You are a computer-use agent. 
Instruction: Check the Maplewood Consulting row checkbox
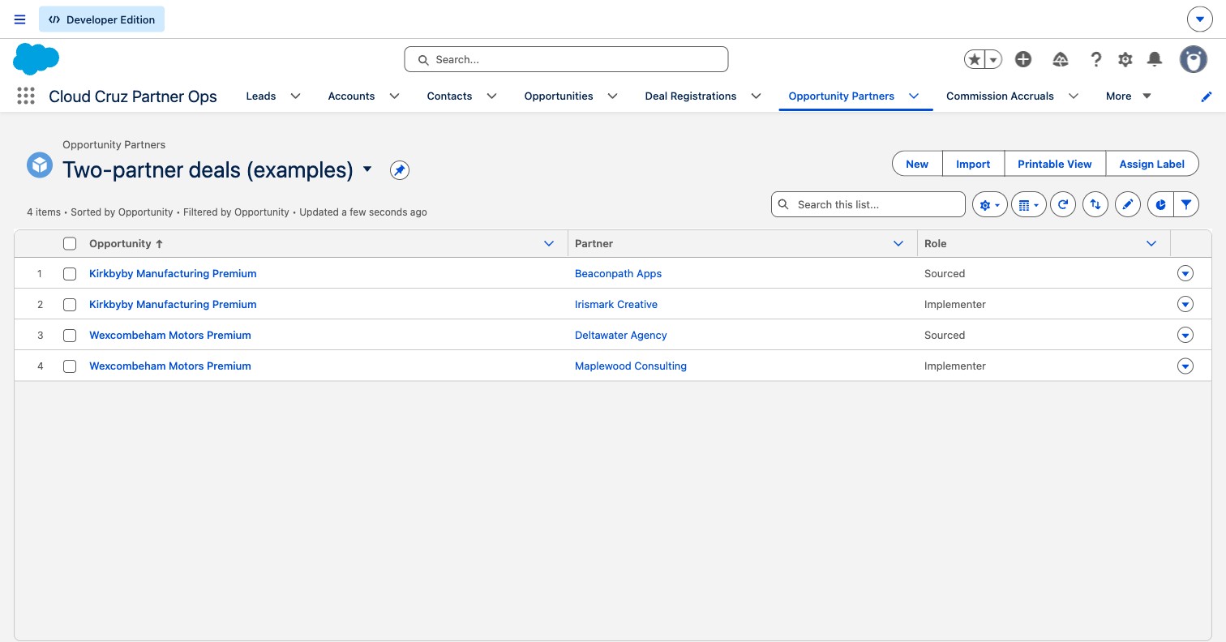(x=70, y=366)
